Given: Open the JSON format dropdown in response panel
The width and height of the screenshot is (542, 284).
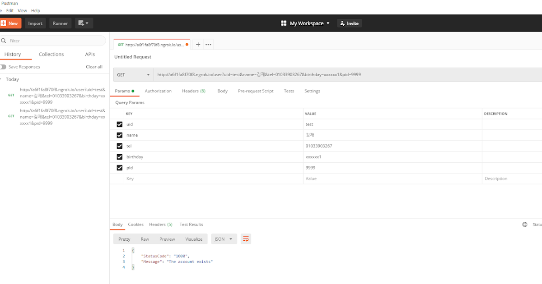Looking at the screenshot, I should click(x=224, y=239).
